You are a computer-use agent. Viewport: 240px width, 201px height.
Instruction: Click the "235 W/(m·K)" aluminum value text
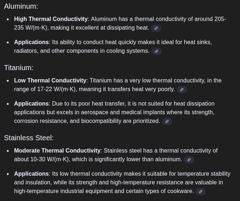pos(32,27)
